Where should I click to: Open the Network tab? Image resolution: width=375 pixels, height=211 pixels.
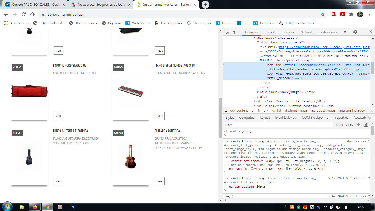[307, 32]
